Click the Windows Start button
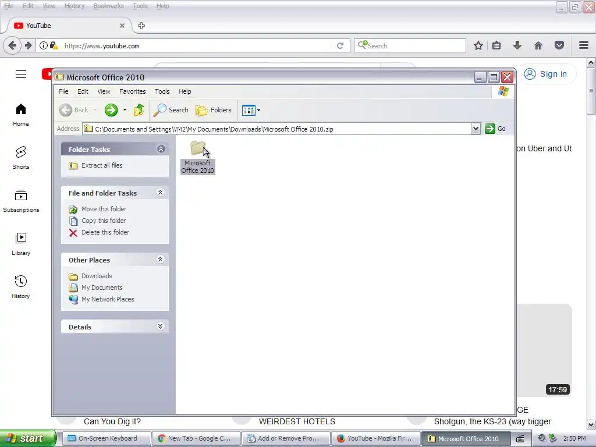 tap(27, 438)
